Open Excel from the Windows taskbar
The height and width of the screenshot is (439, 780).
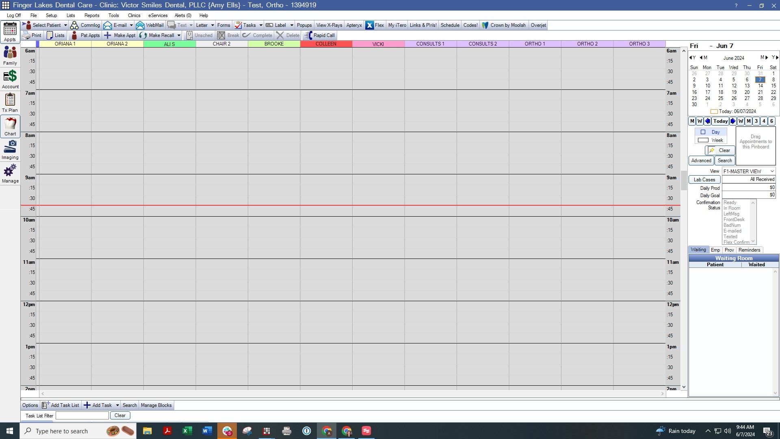(x=187, y=431)
